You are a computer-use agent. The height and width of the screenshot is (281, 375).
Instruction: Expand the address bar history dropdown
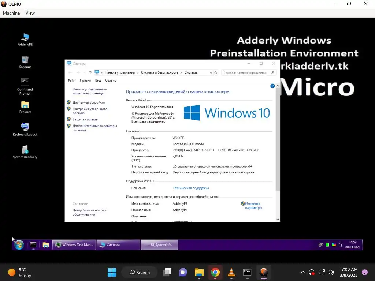pos(211,72)
